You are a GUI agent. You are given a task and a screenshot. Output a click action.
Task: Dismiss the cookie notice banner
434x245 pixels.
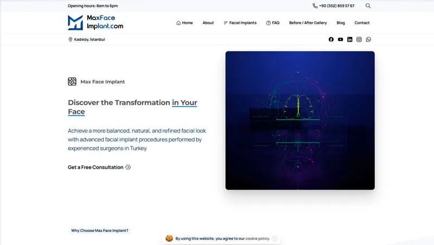(275, 238)
